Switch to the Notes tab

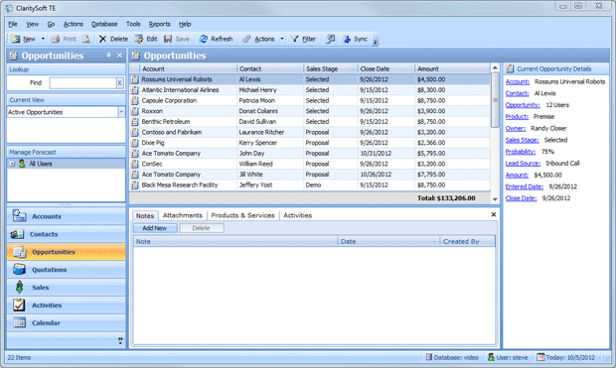tap(145, 215)
